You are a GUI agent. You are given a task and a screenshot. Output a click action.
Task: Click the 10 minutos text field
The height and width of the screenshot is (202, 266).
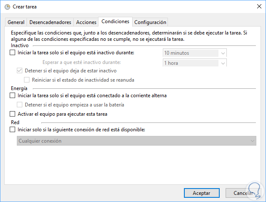coord(190,53)
